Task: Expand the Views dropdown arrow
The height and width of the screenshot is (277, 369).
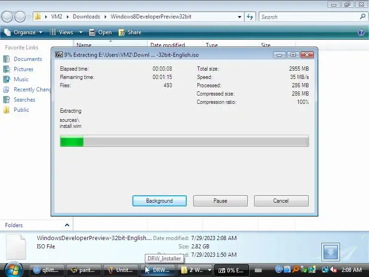Action: (x=81, y=32)
